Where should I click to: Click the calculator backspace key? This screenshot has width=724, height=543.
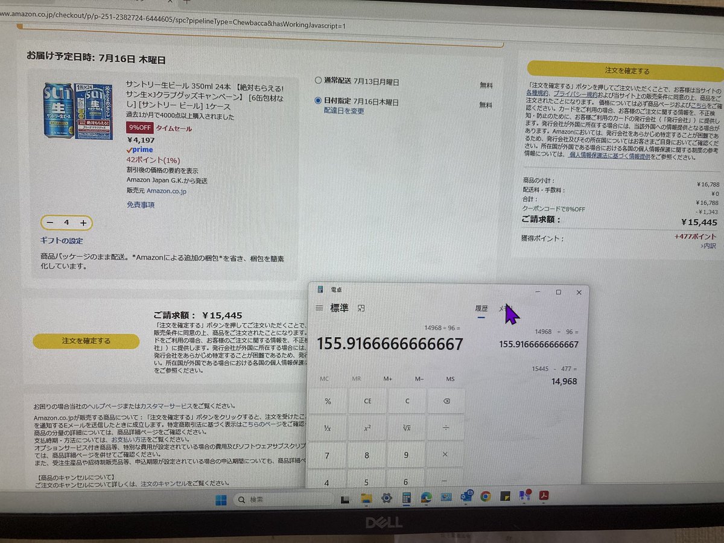(x=445, y=401)
